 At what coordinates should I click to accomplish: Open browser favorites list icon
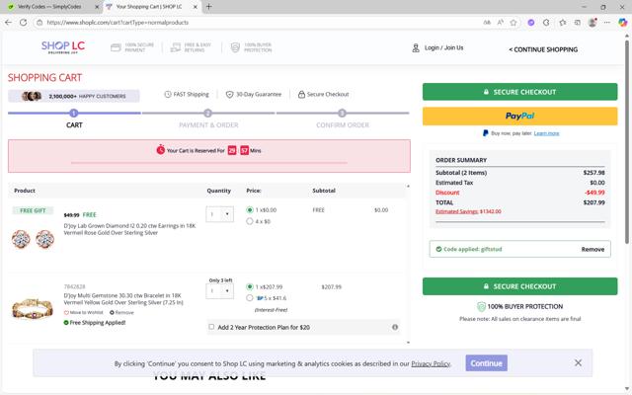coord(562,23)
